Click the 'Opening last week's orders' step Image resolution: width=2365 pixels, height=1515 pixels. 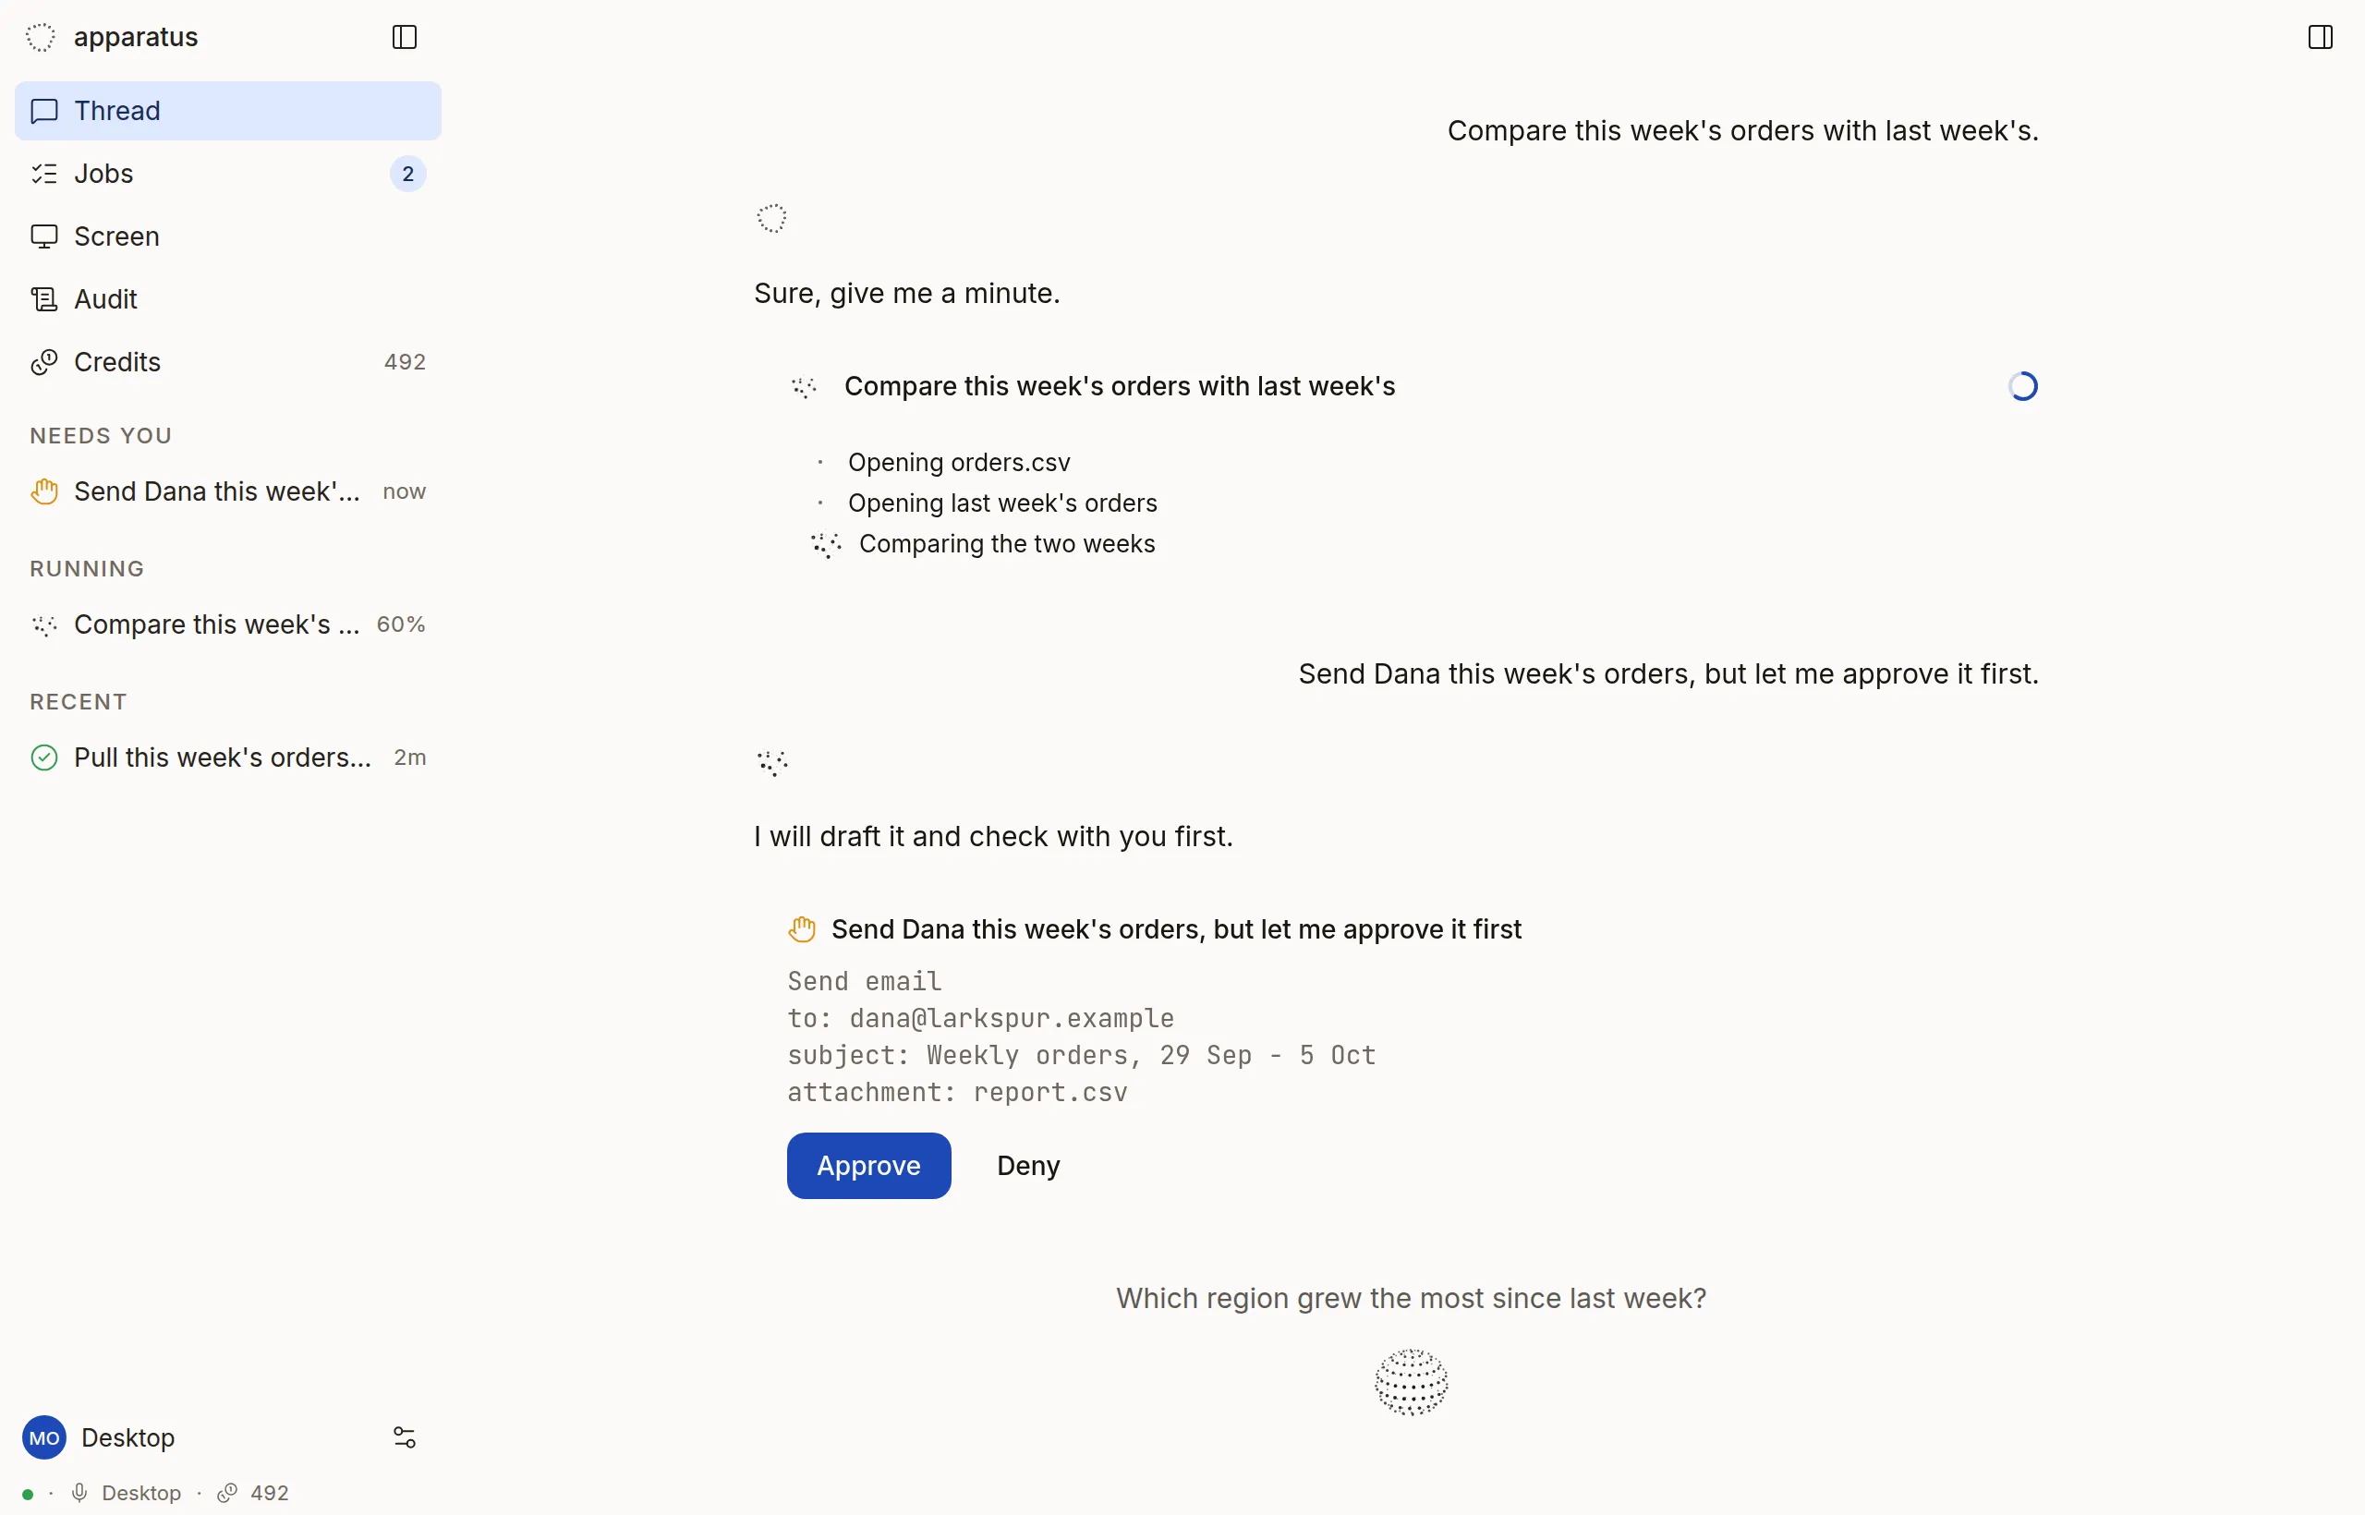(1002, 503)
